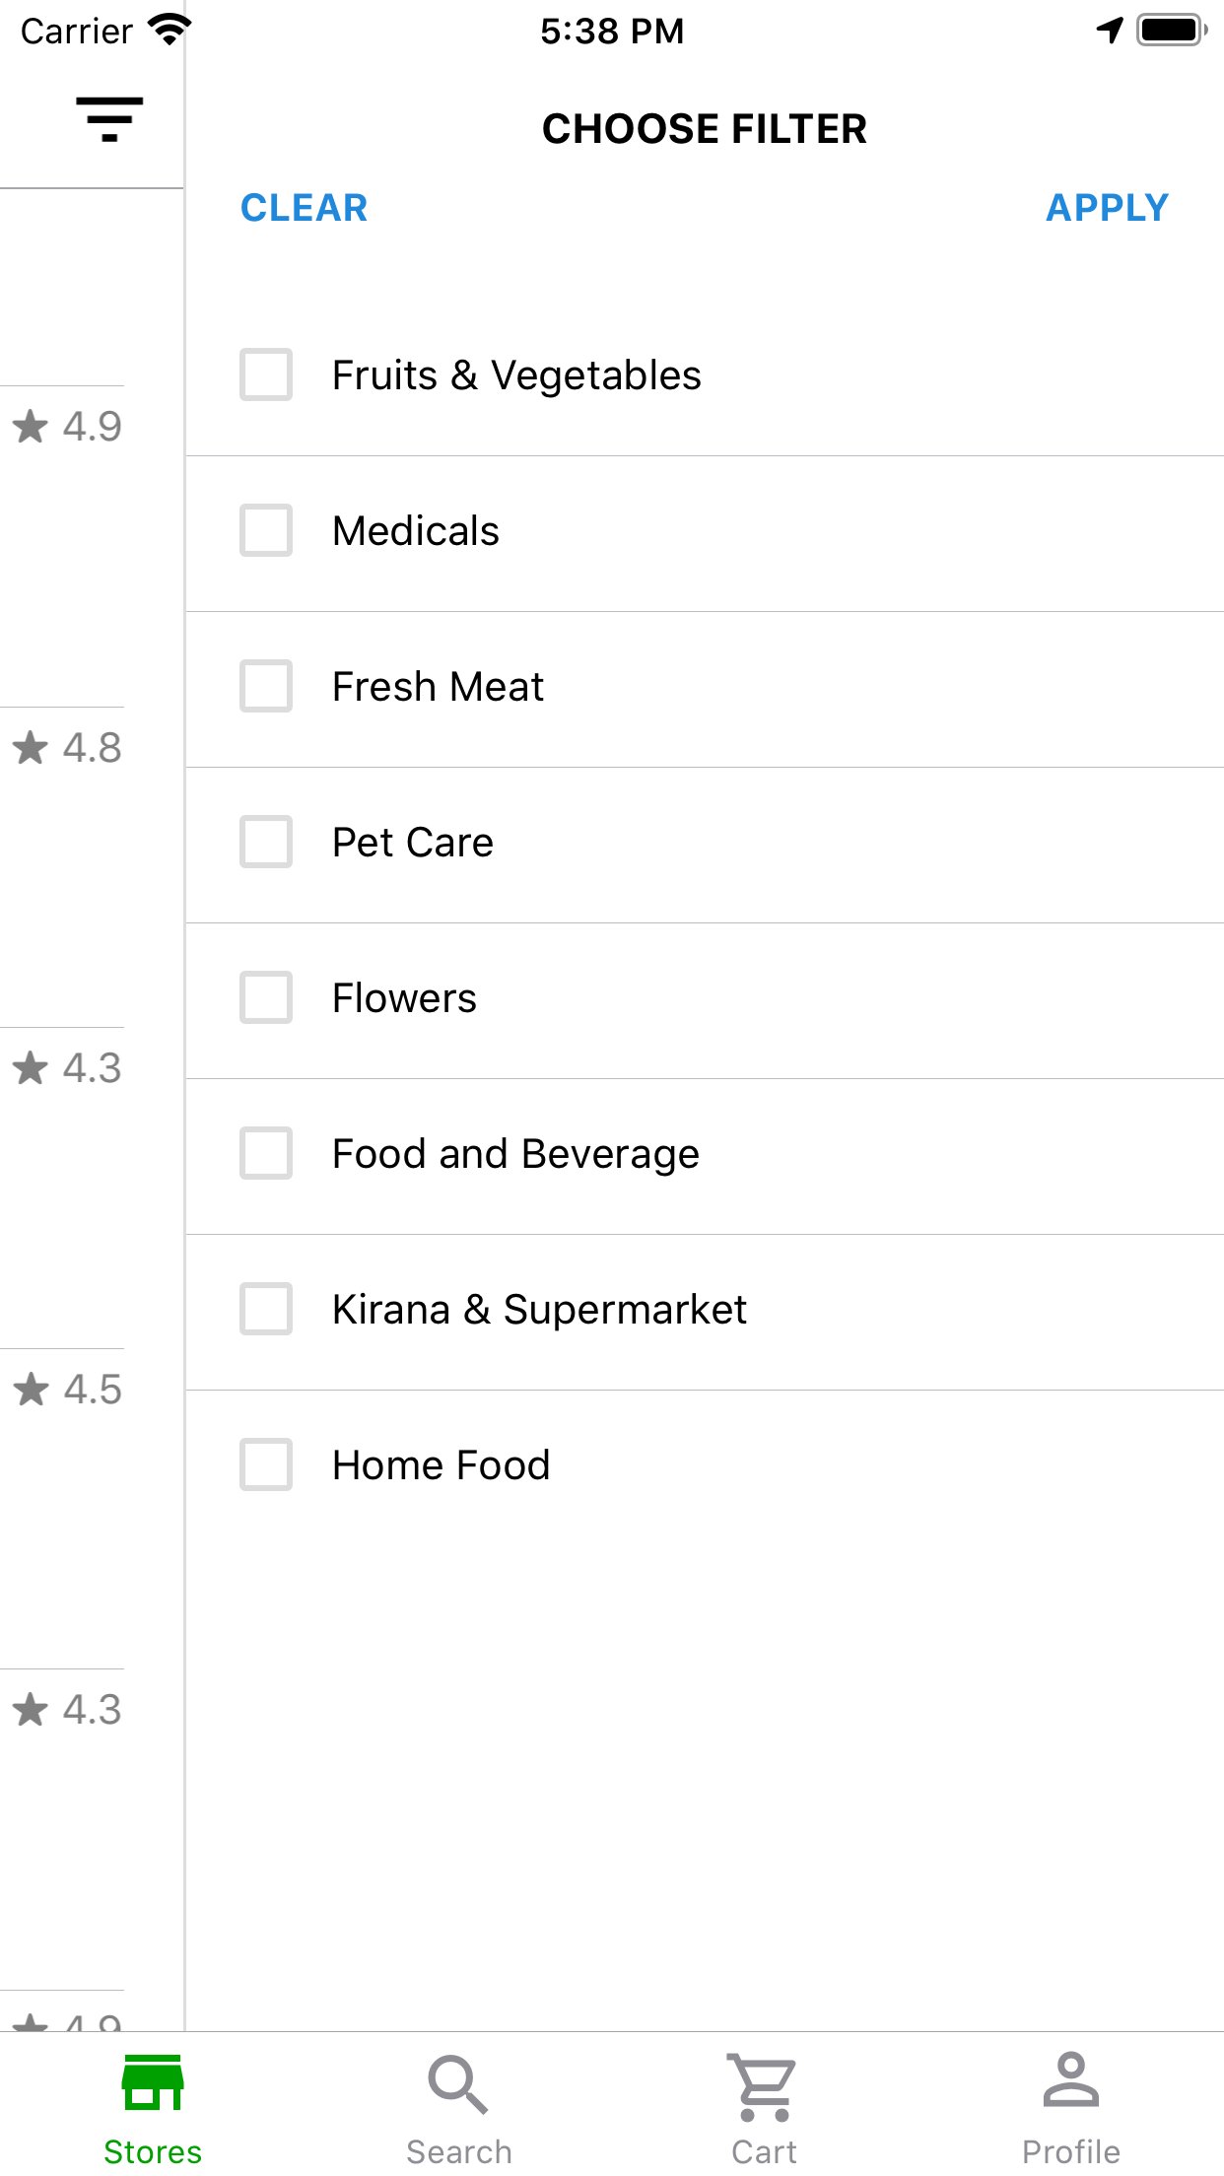Tap the 4.5 star rating
The width and height of the screenshot is (1224, 2176).
pos(67,1390)
